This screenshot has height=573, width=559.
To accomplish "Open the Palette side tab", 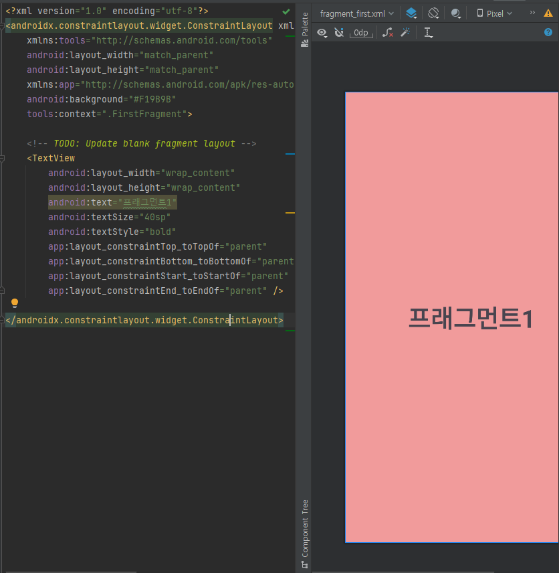I will click(x=304, y=29).
